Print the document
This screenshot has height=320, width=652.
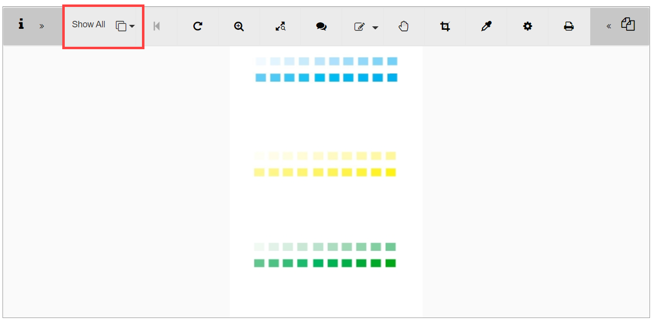569,27
